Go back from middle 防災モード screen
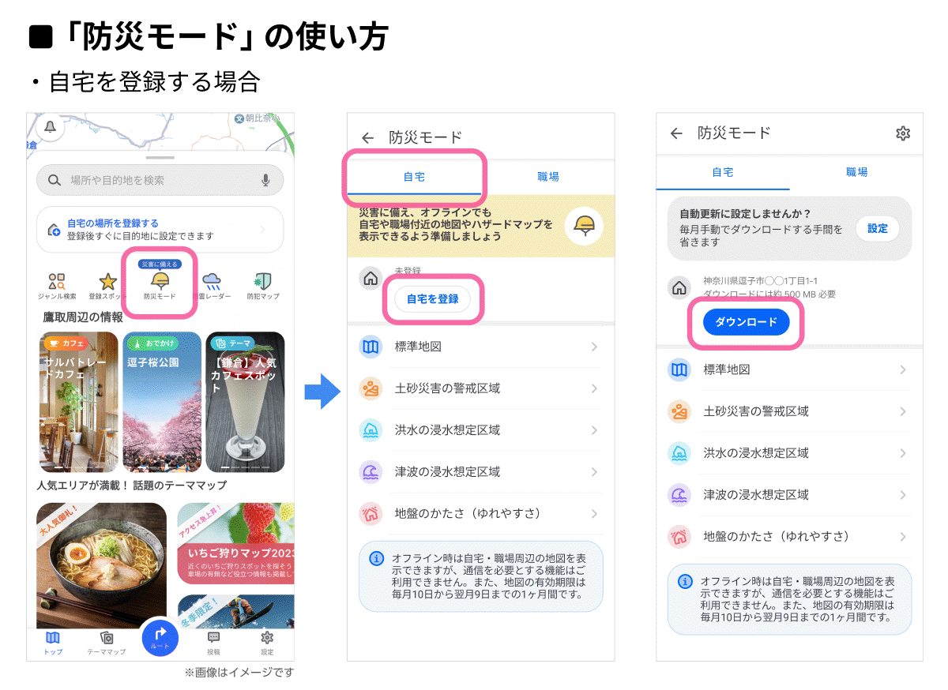 tap(367, 138)
